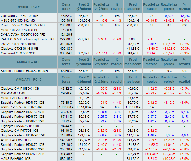The image size is (191, 161).
Task: Click the 499,38 € current price cell
Action: [66, 49]
